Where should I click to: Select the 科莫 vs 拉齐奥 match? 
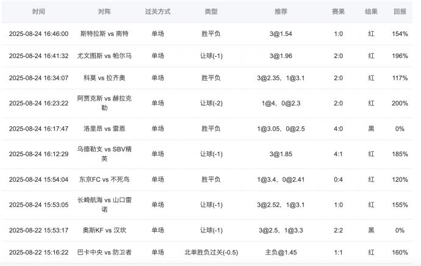pyautogui.click(x=104, y=78)
